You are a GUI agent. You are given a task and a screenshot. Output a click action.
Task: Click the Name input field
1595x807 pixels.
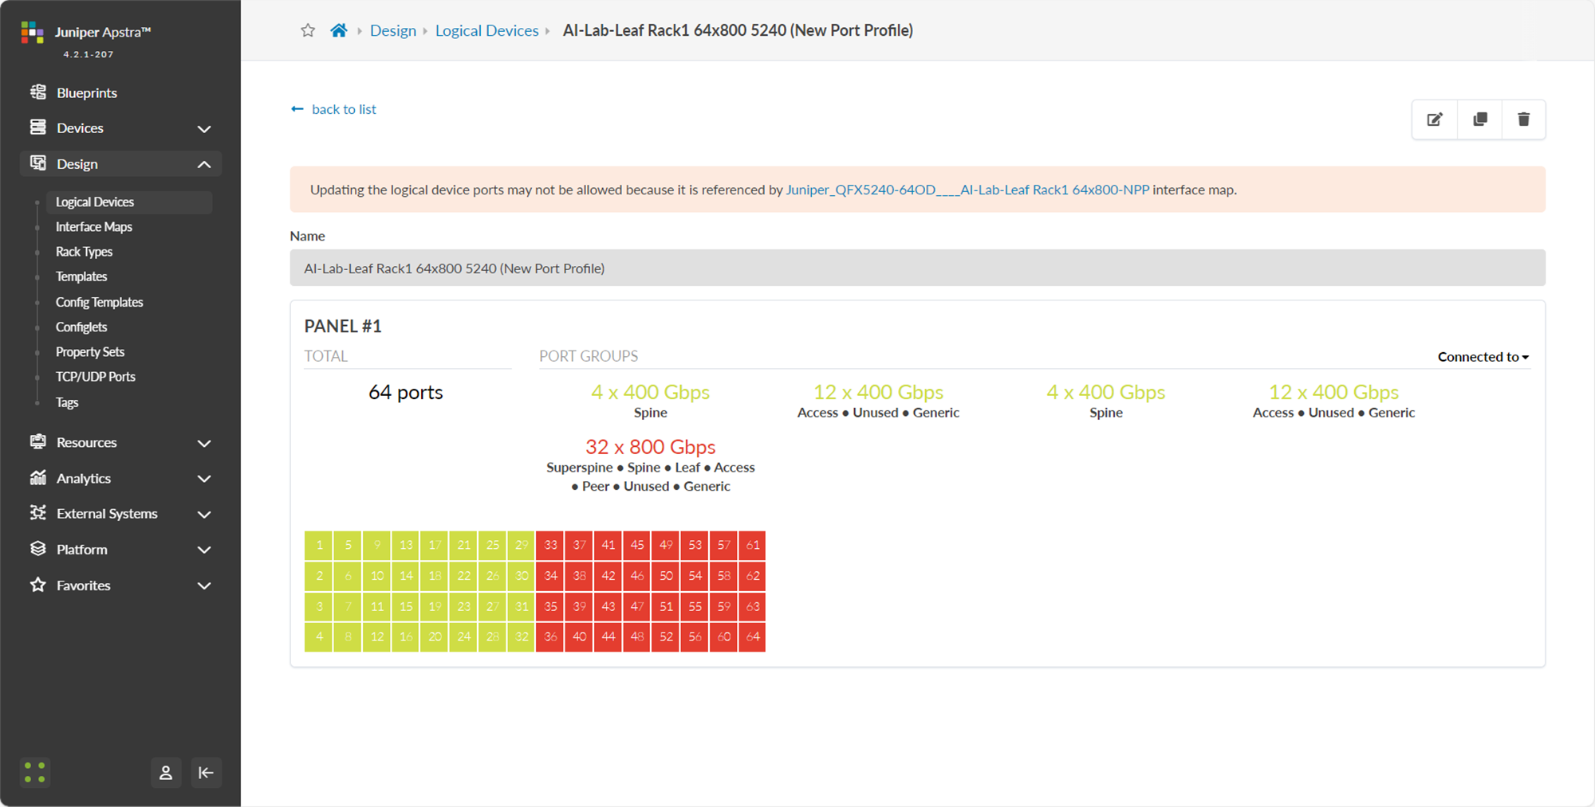(917, 268)
